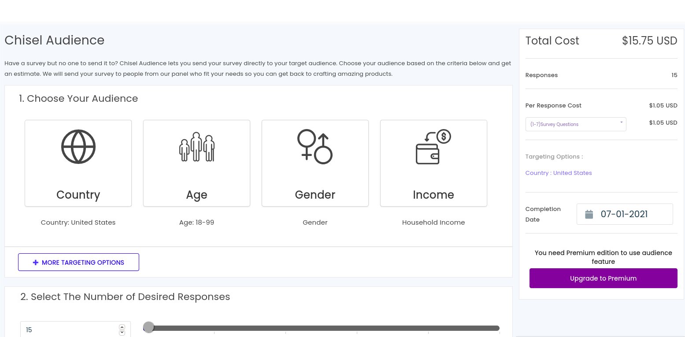This screenshot has width=685, height=337.
Task: Open the calendar icon beside Completion Date
Action: click(589, 214)
